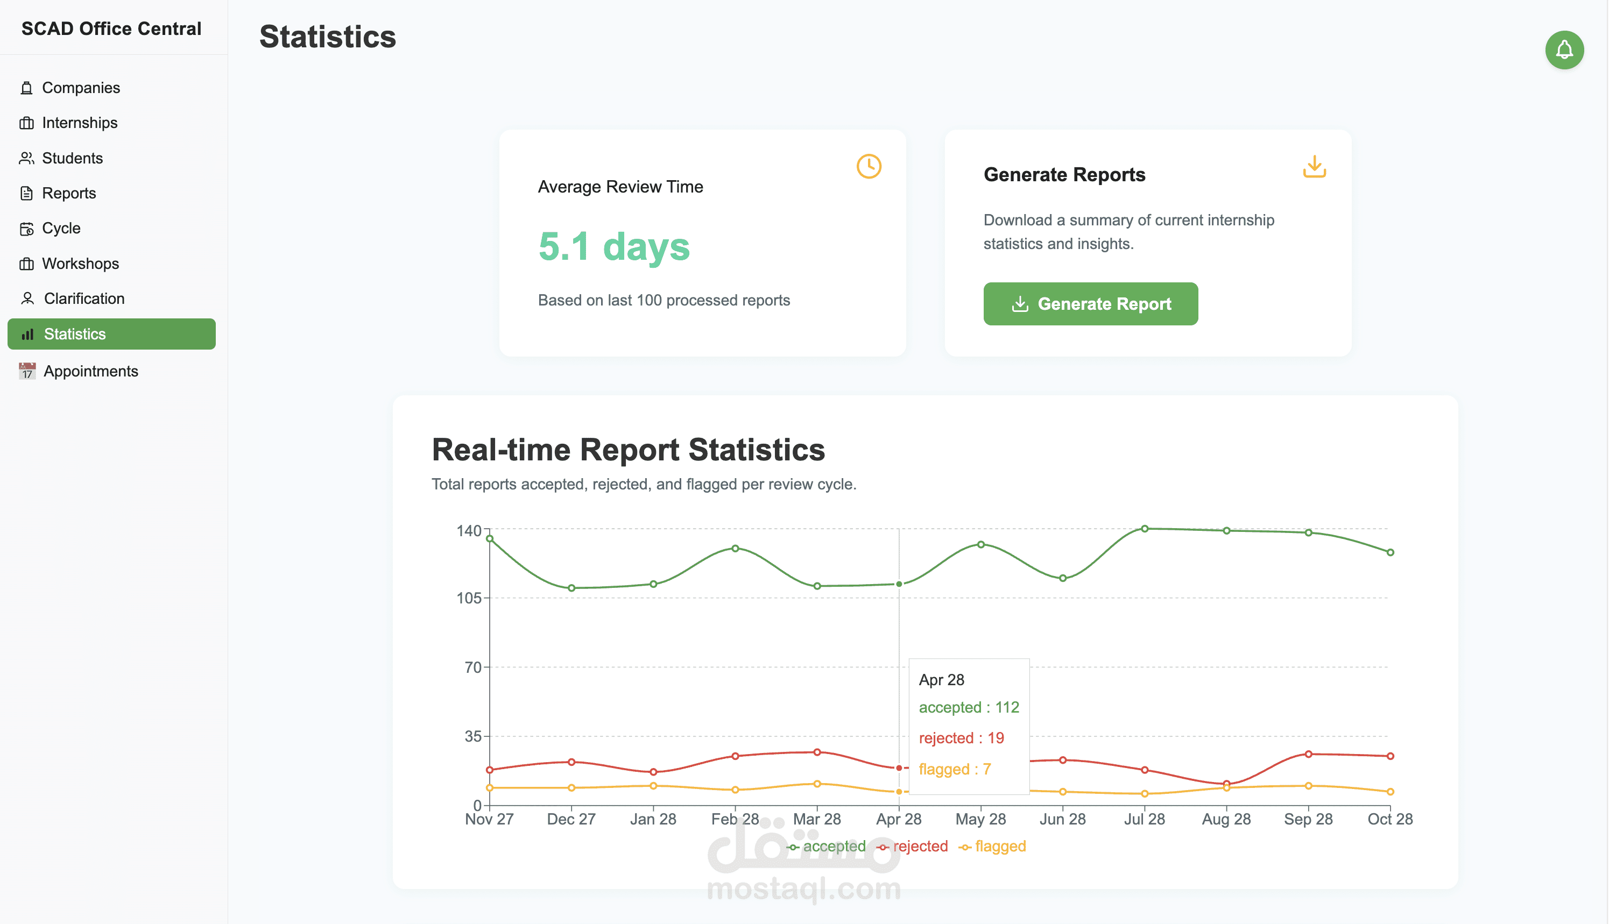
Task: Open the Workshops section
Action: coord(80,264)
